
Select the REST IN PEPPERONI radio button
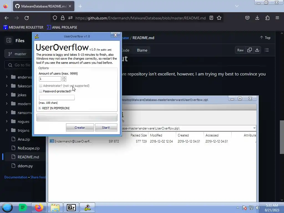coord(40,108)
